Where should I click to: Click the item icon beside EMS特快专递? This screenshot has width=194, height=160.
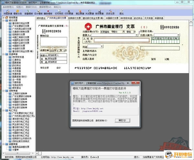tap(10, 57)
